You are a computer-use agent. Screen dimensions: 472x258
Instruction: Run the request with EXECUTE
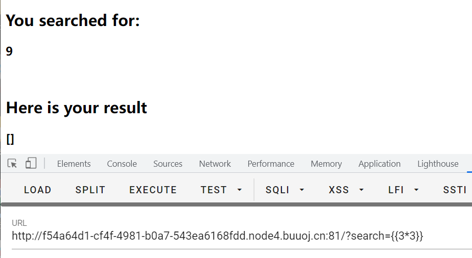[x=153, y=190]
